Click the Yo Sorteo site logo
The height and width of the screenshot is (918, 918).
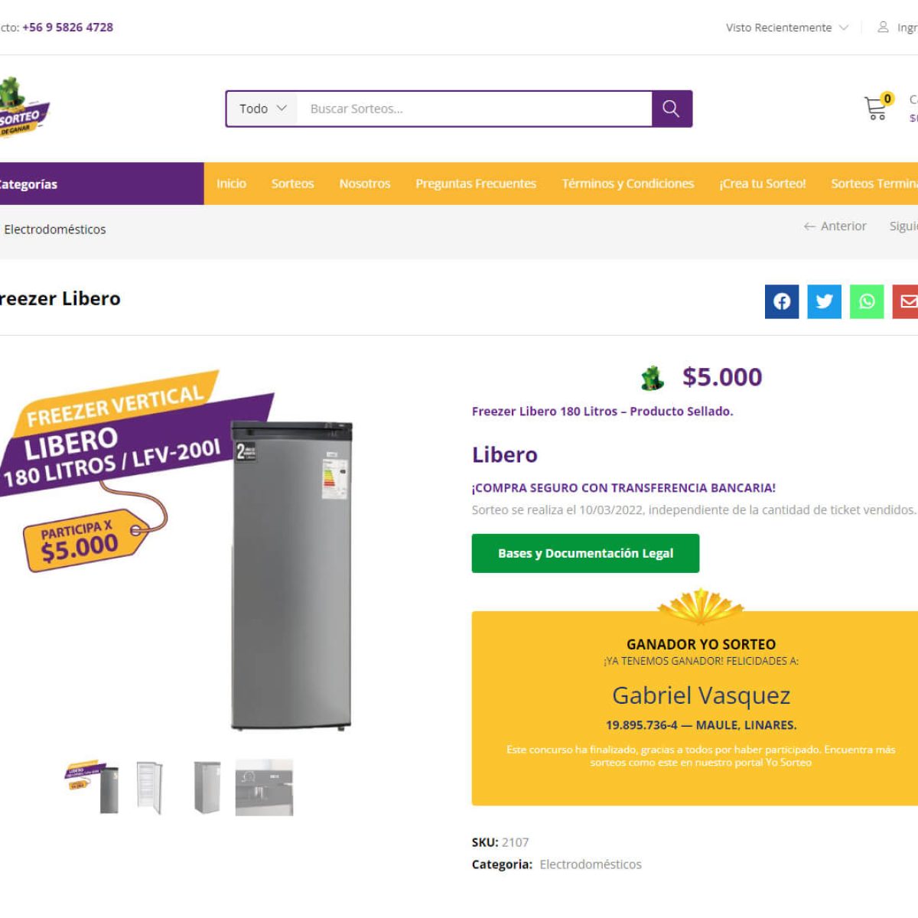pyautogui.click(x=23, y=108)
